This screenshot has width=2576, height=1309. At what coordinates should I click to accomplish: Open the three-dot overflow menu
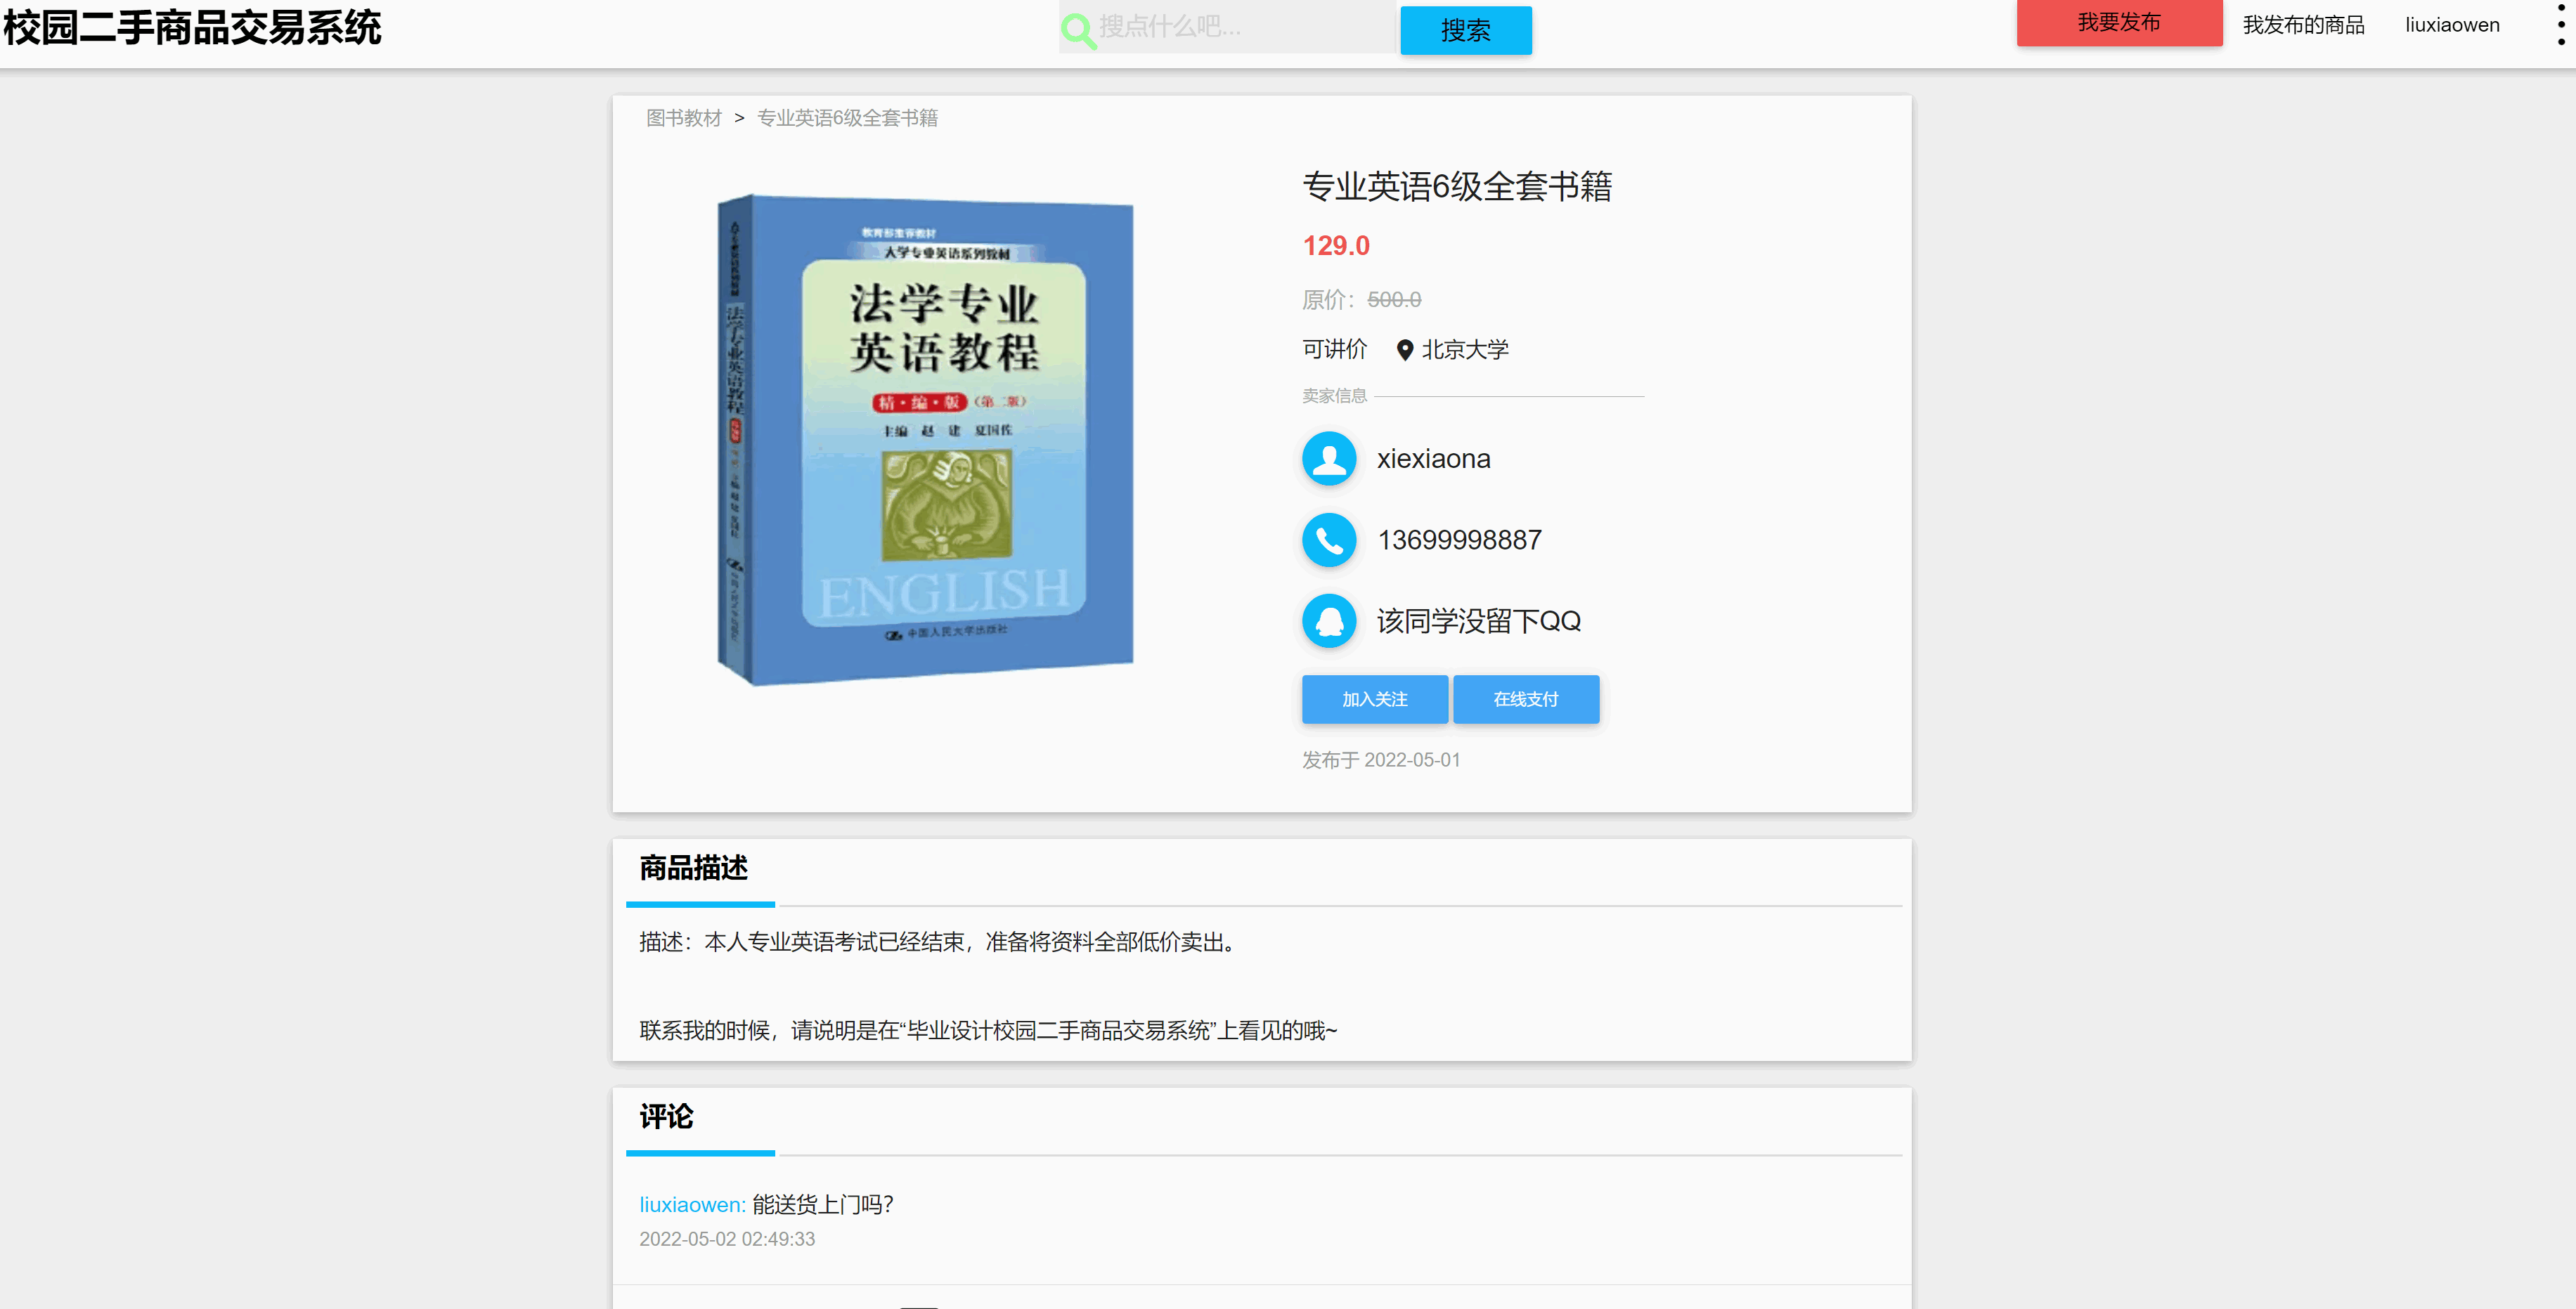2561,25
